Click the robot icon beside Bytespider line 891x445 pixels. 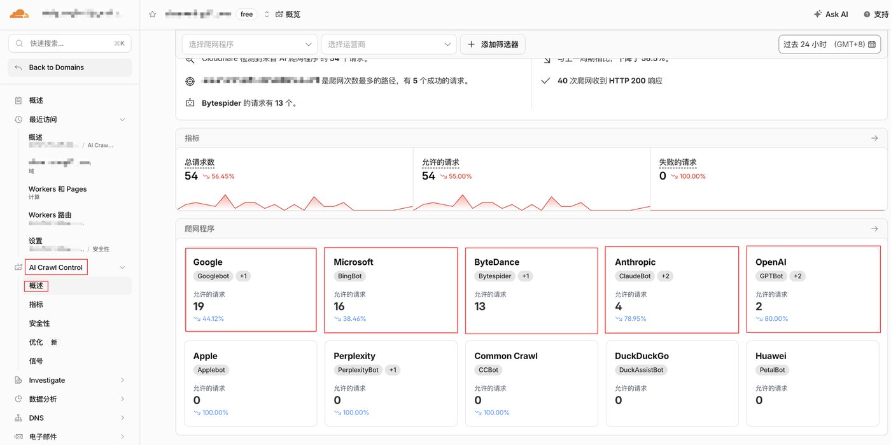(x=190, y=102)
